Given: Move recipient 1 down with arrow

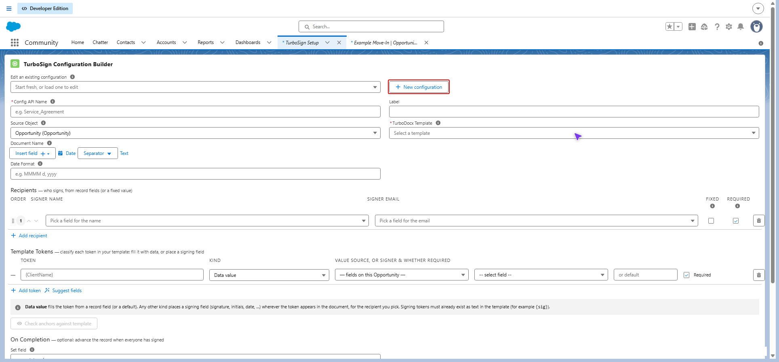Looking at the screenshot, I should pos(36,221).
